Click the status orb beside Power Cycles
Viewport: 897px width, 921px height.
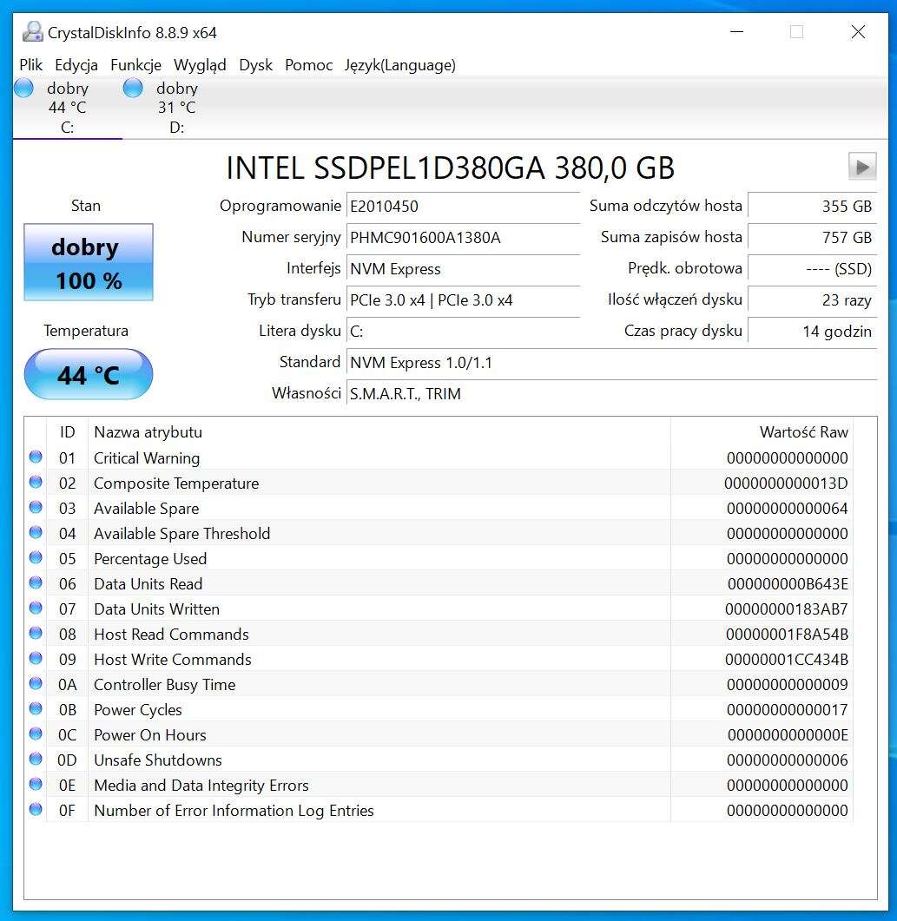pyautogui.click(x=36, y=709)
